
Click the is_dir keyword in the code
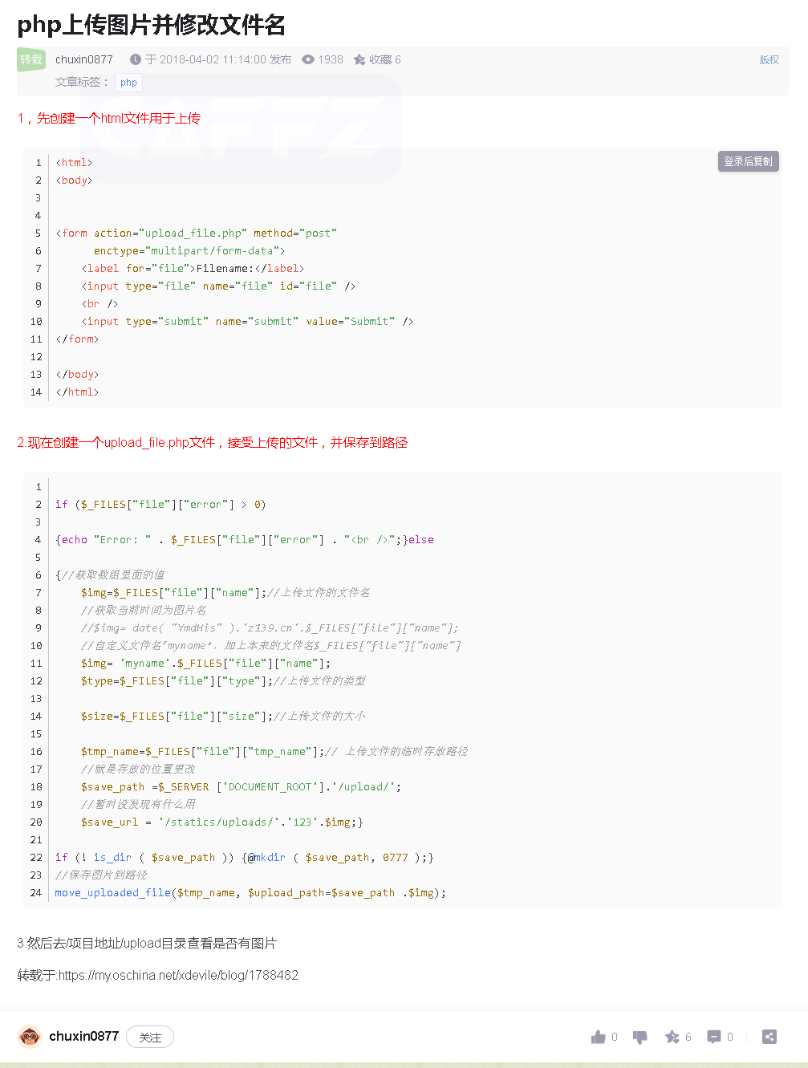coord(112,858)
